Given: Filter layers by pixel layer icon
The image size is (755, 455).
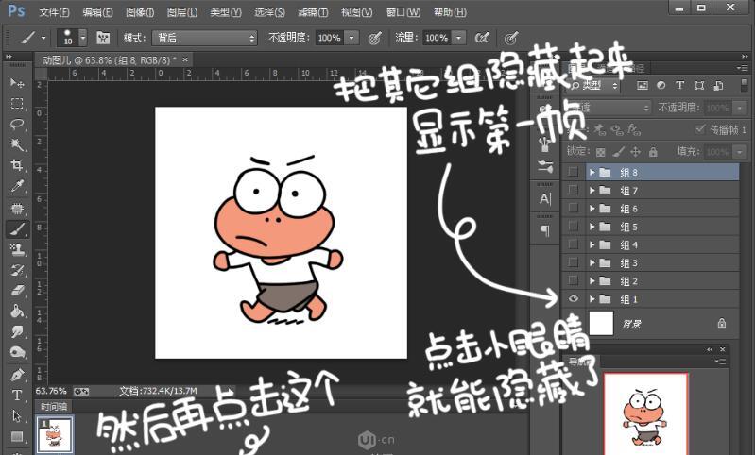Looking at the screenshot, I should [x=643, y=86].
